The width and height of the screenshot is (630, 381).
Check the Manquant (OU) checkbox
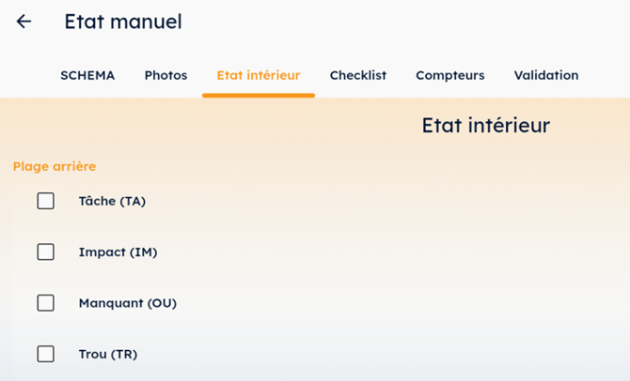tap(45, 303)
